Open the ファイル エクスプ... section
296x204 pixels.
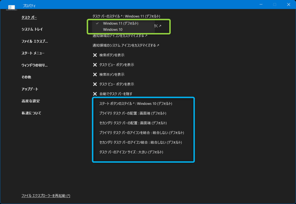35,41
